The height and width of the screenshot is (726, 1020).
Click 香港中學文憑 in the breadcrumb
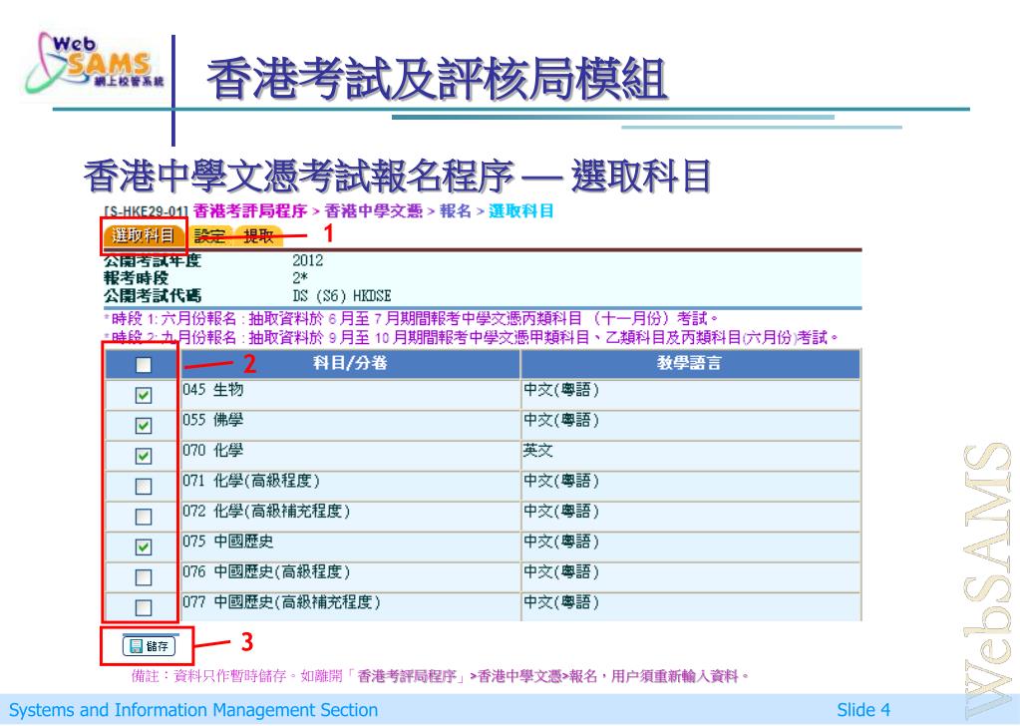pos(373,210)
